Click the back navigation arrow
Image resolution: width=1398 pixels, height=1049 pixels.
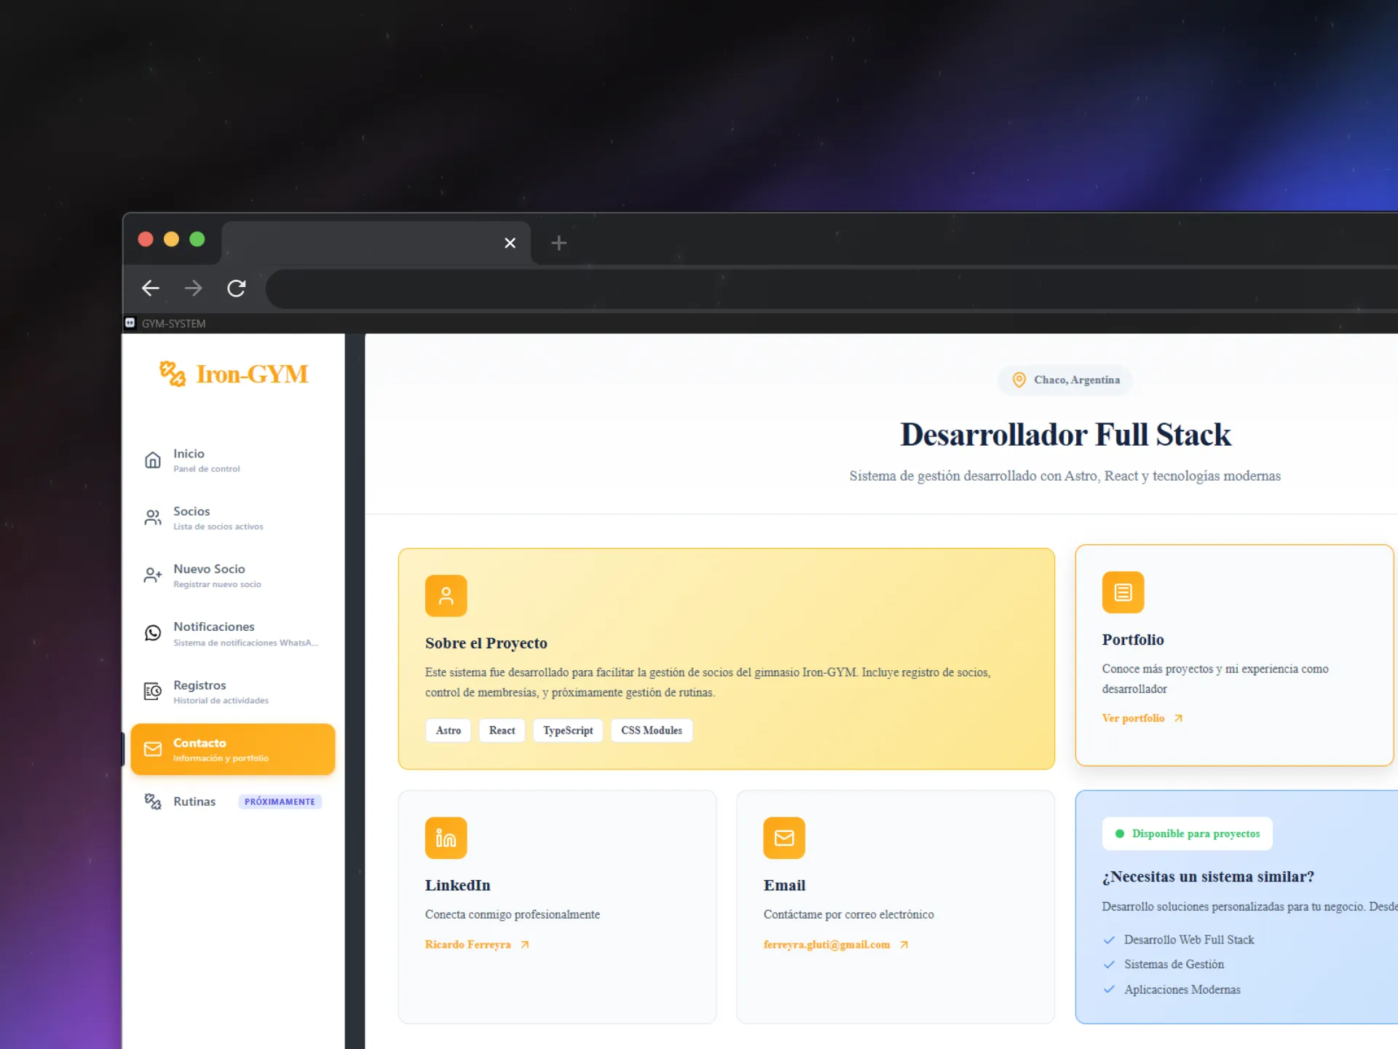pos(150,288)
